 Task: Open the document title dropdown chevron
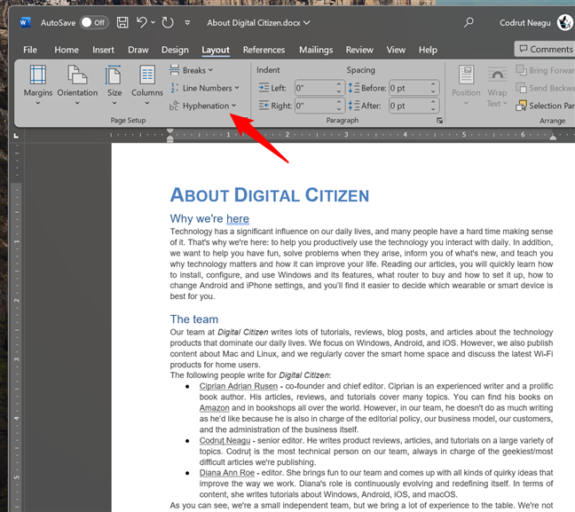306,23
